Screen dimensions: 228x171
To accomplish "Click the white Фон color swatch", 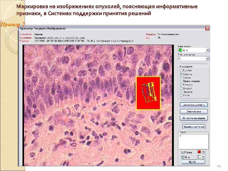I will [199, 157].
